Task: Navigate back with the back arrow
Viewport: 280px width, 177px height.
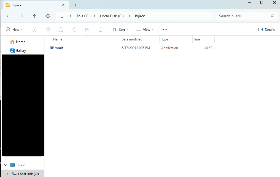Action: [8, 16]
